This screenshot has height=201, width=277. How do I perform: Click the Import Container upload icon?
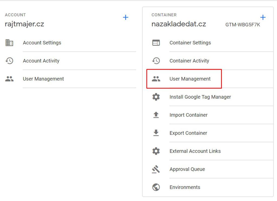(x=156, y=115)
